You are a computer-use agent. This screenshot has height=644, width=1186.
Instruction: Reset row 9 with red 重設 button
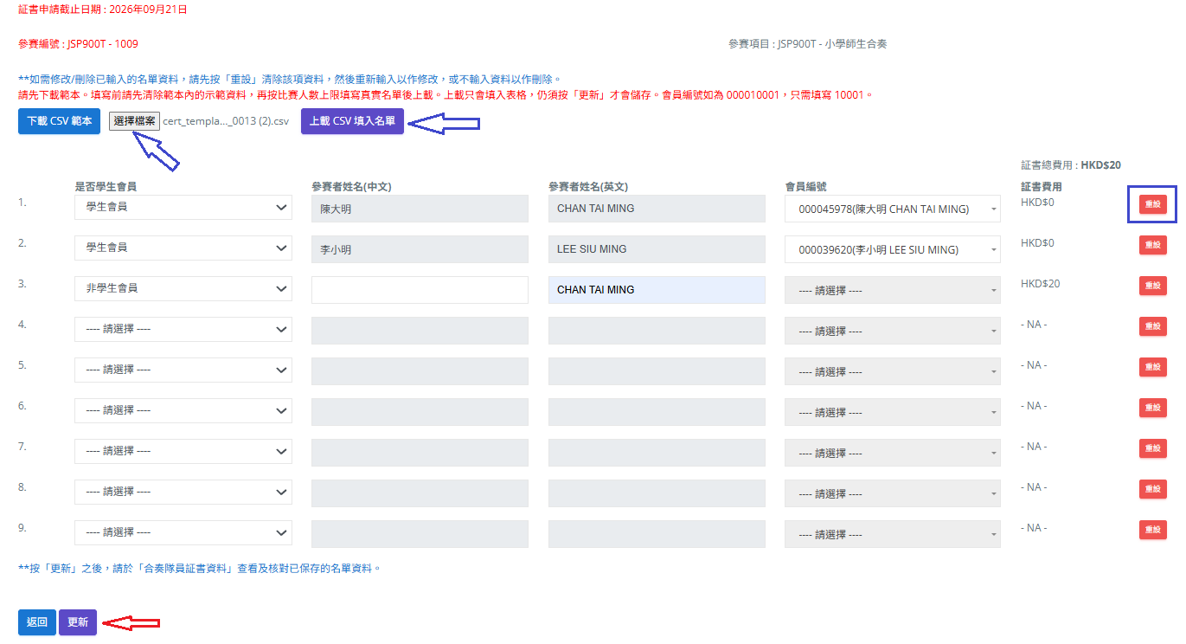tap(1152, 530)
